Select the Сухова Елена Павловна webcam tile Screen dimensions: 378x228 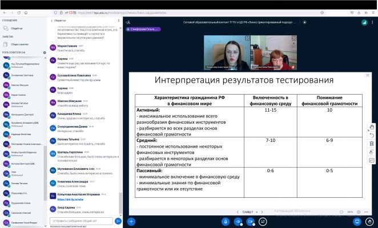pos(274,53)
